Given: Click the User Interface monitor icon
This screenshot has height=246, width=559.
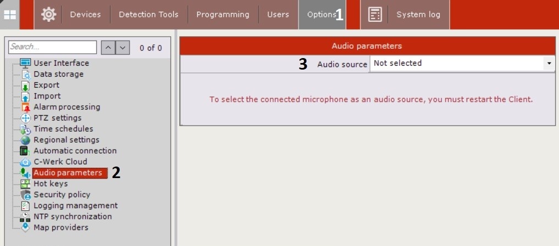Looking at the screenshot, I should click(x=25, y=63).
